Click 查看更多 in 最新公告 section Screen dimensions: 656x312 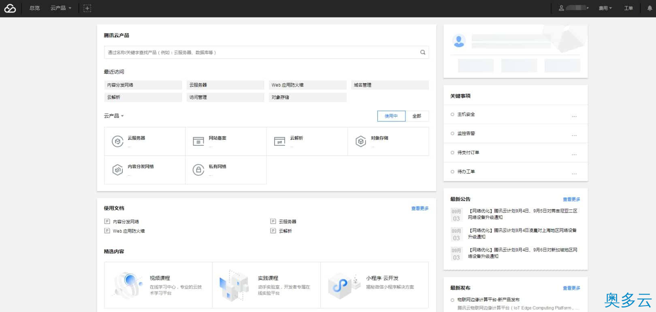571,199
